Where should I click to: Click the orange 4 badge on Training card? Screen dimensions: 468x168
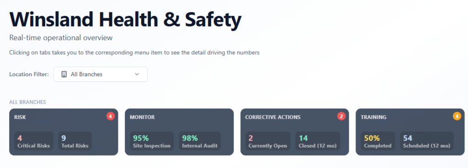click(457, 116)
